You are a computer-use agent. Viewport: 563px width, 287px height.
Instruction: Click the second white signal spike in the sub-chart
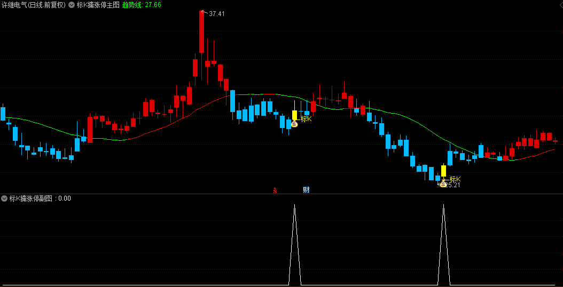pyautogui.click(x=443, y=245)
